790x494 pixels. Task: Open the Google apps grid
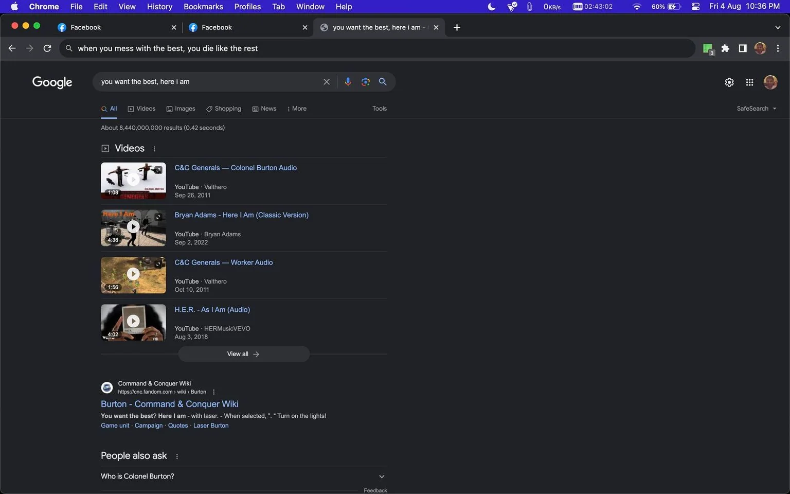749,82
